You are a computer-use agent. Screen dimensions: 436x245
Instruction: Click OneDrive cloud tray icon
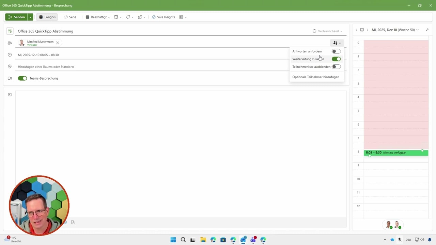tap(392, 240)
